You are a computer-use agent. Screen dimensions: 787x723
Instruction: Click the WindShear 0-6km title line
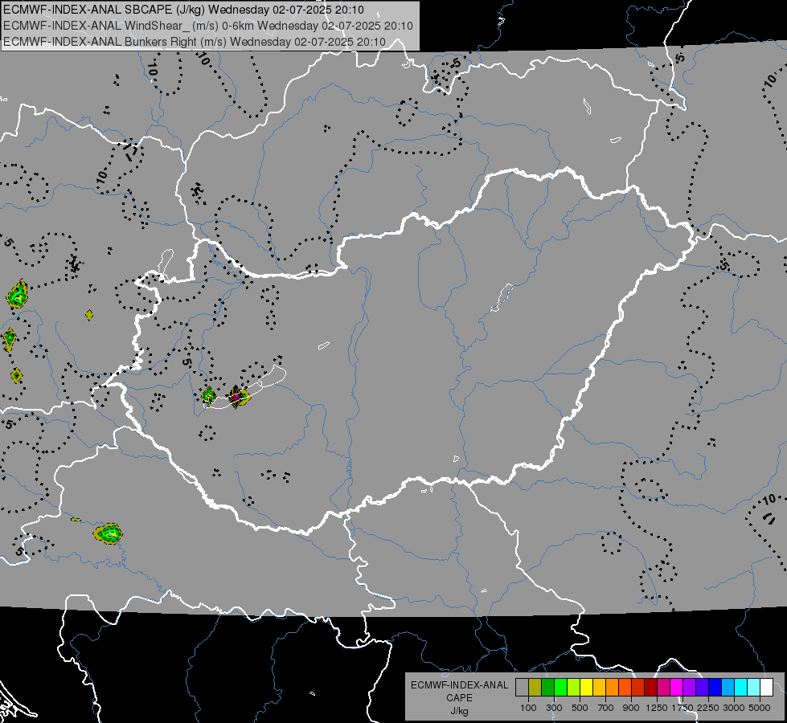tap(207, 26)
